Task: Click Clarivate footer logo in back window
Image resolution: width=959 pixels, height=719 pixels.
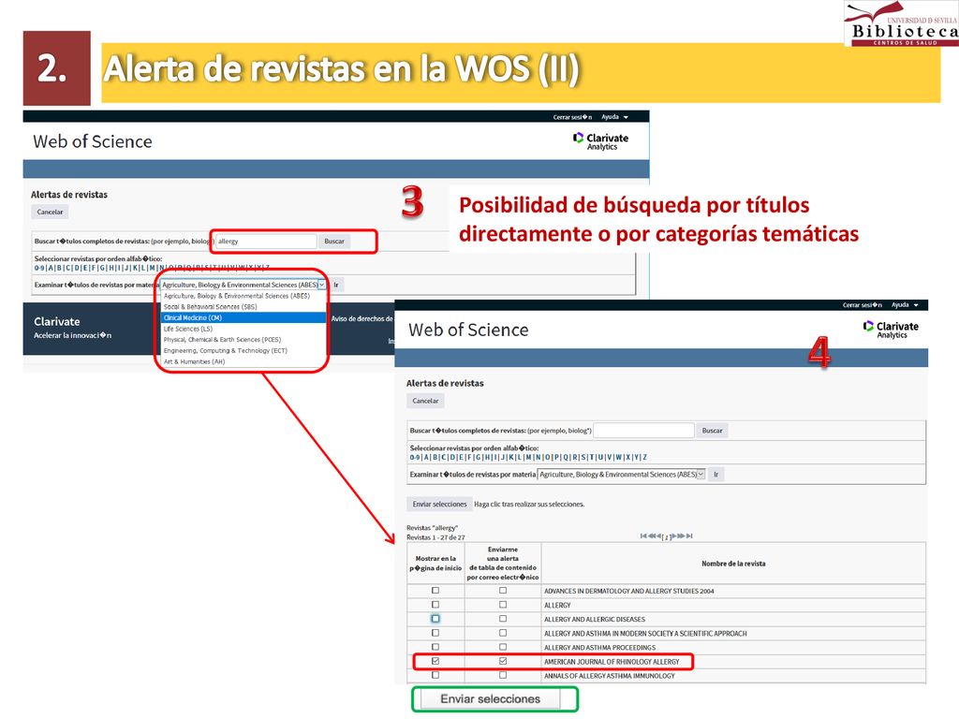Action: click(57, 322)
